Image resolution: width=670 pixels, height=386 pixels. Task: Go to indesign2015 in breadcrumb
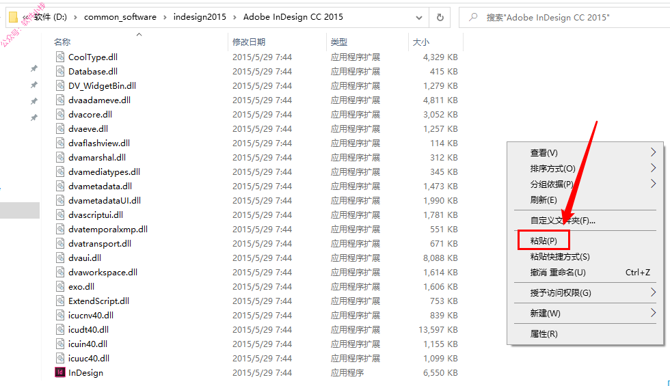coord(200,17)
